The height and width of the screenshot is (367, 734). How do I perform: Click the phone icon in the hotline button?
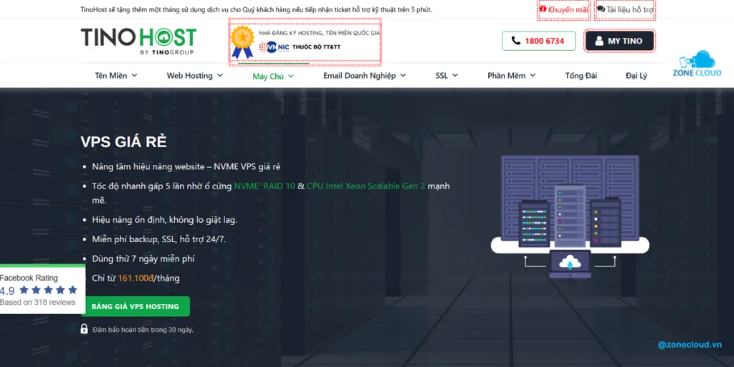516,41
